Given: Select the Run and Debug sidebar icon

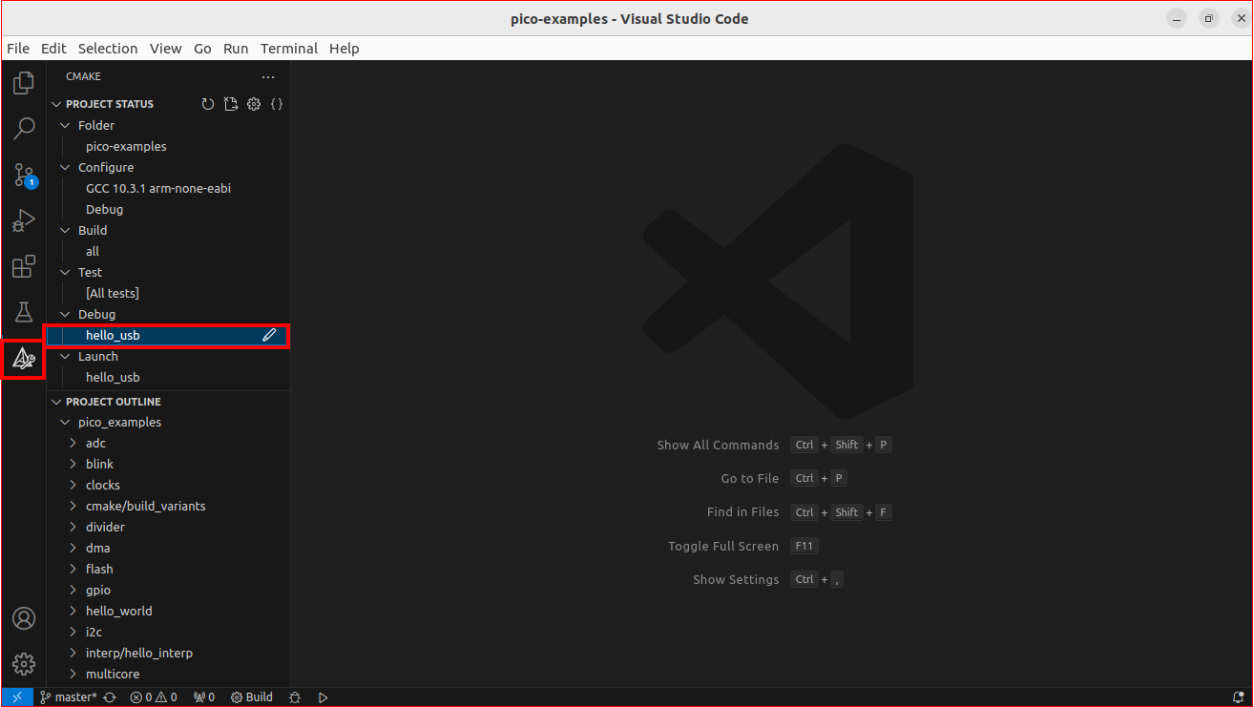Looking at the screenshot, I should click(23, 220).
